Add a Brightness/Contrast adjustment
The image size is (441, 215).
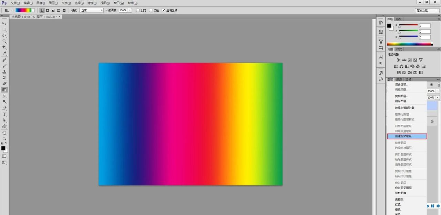point(399,60)
